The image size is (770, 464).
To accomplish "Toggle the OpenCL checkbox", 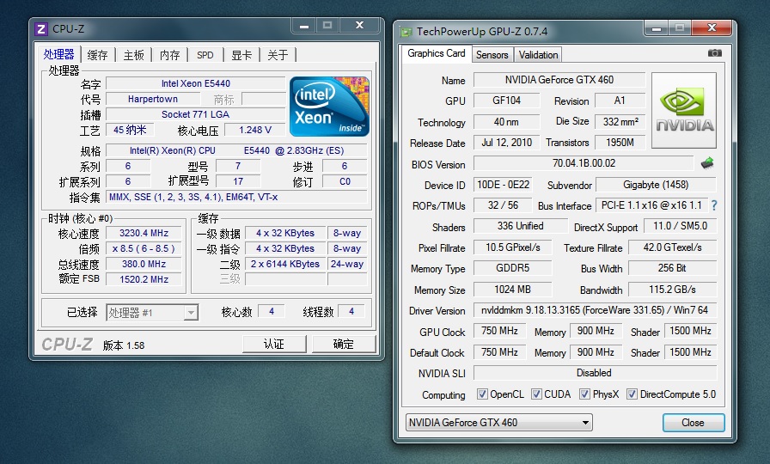I will coord(483,394).
